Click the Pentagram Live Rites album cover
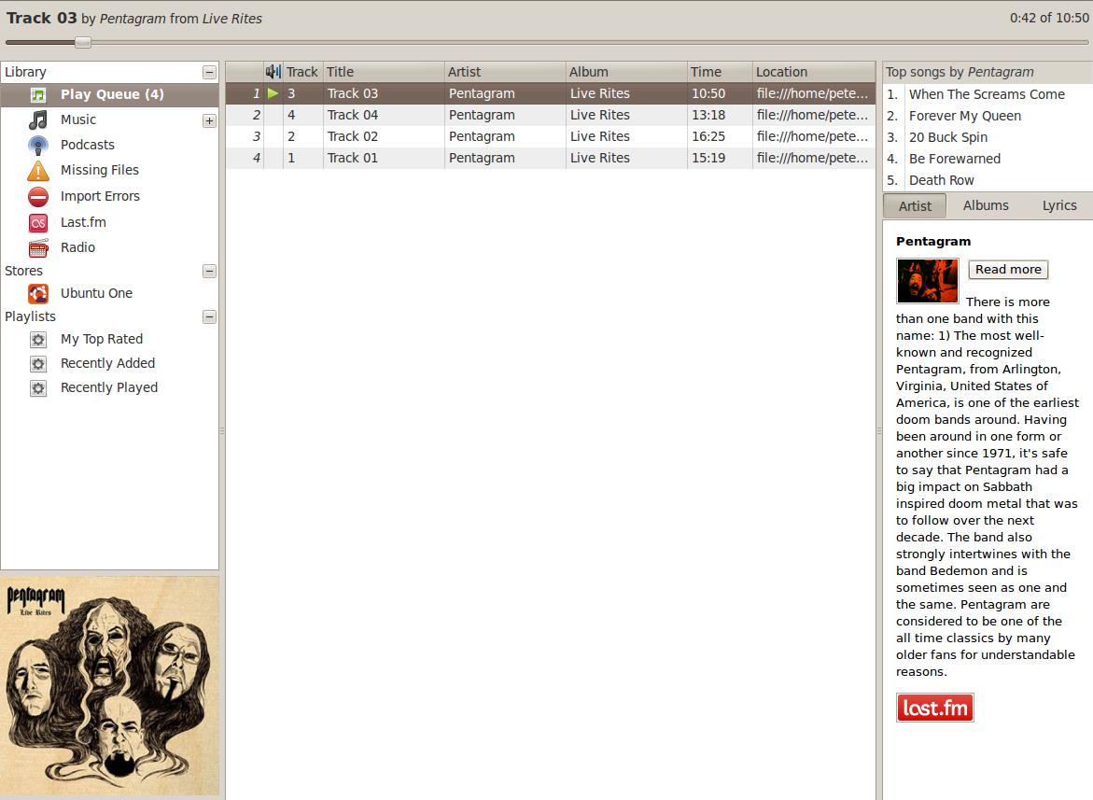The width and height of the screenshot is (1093, 800). point(109,686)
